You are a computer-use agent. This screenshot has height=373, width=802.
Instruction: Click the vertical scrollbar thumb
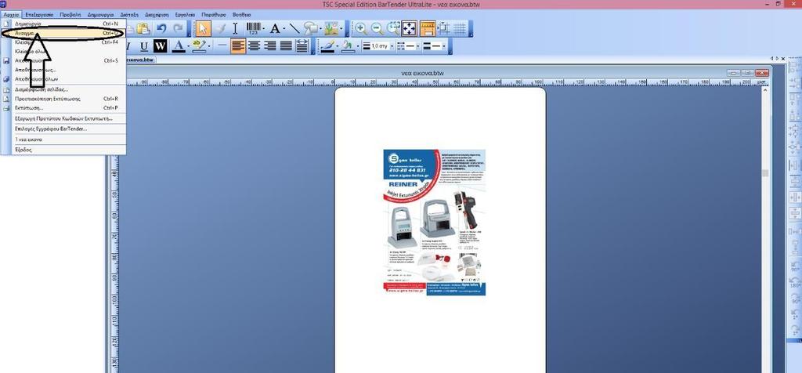click(x=765, y=173)
